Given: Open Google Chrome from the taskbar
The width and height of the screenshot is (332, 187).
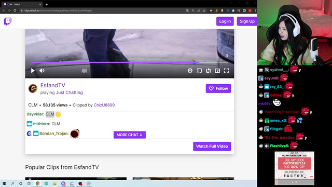Looking at the screenshot, I should pyautogui.click(x=38, y=183).
